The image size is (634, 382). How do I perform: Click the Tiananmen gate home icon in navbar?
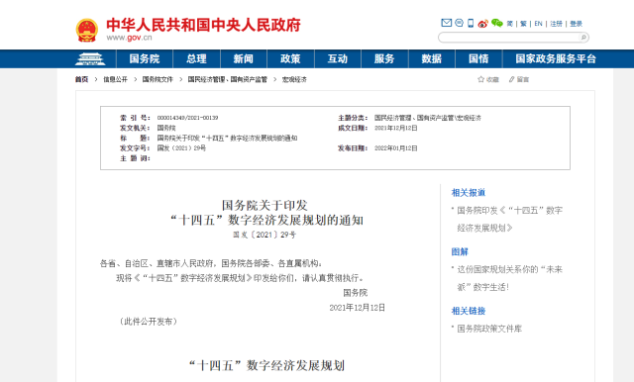pyautogui.click(x=90, y=59)
